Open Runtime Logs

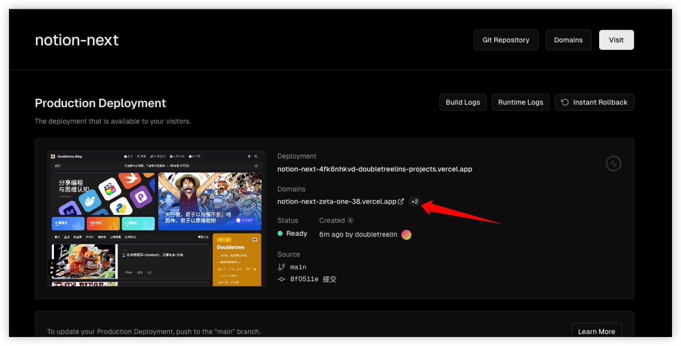point(521,102)
